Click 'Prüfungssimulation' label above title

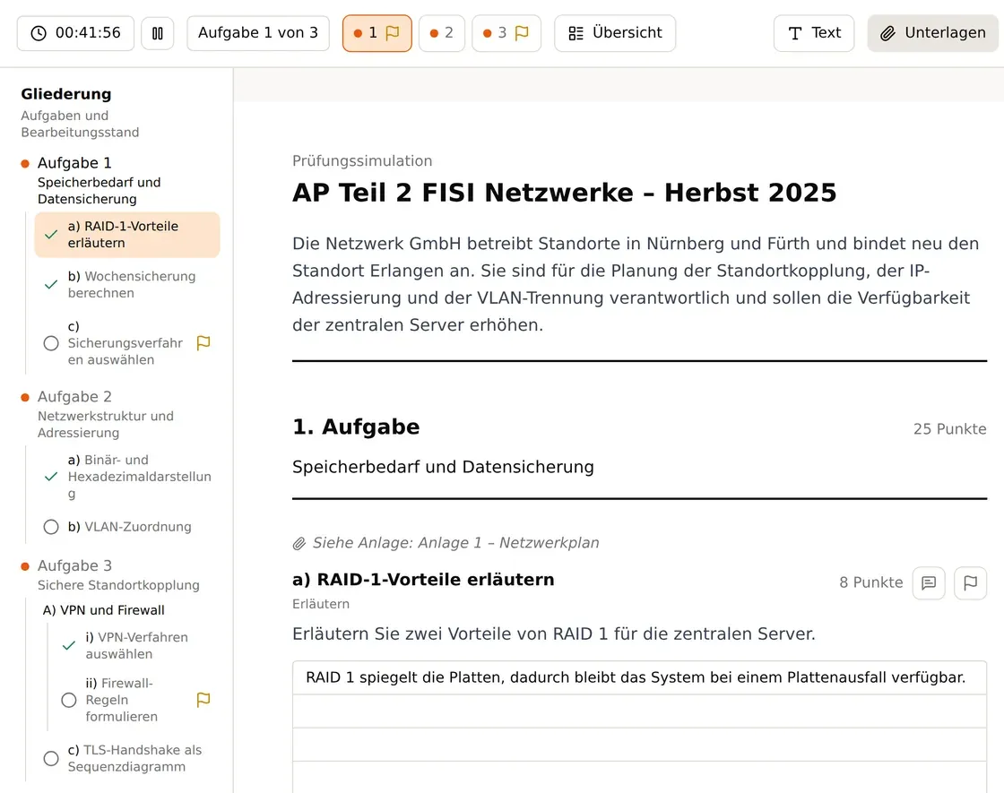point(362,161)
